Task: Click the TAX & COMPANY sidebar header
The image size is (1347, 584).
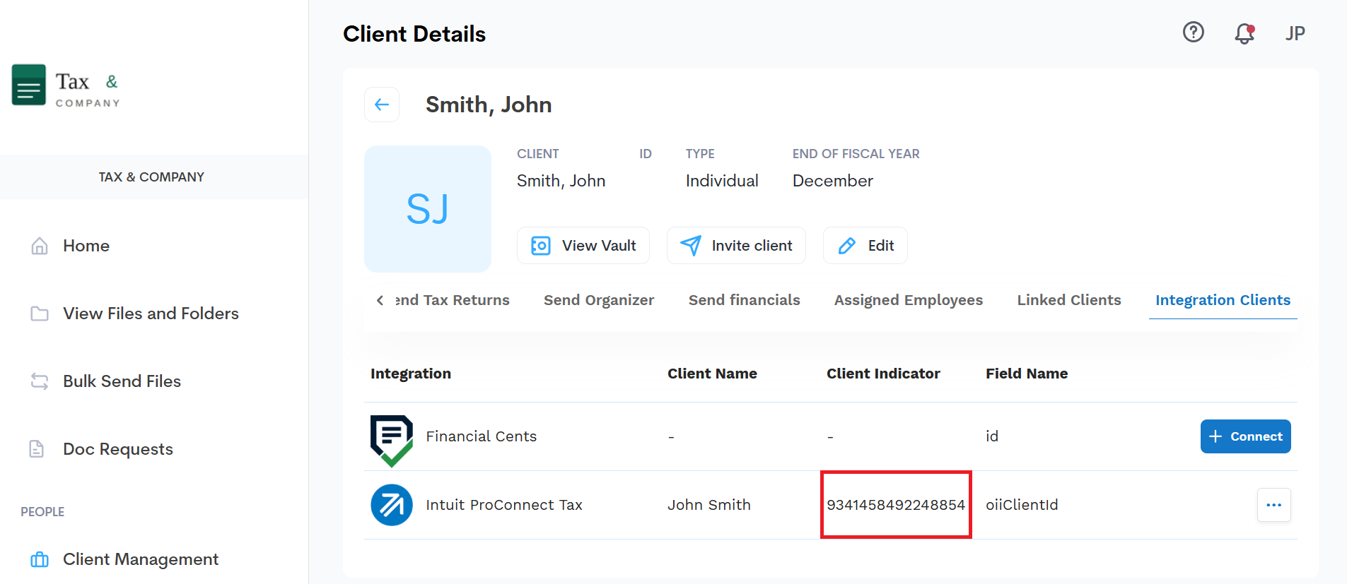Action: (151, 177)
